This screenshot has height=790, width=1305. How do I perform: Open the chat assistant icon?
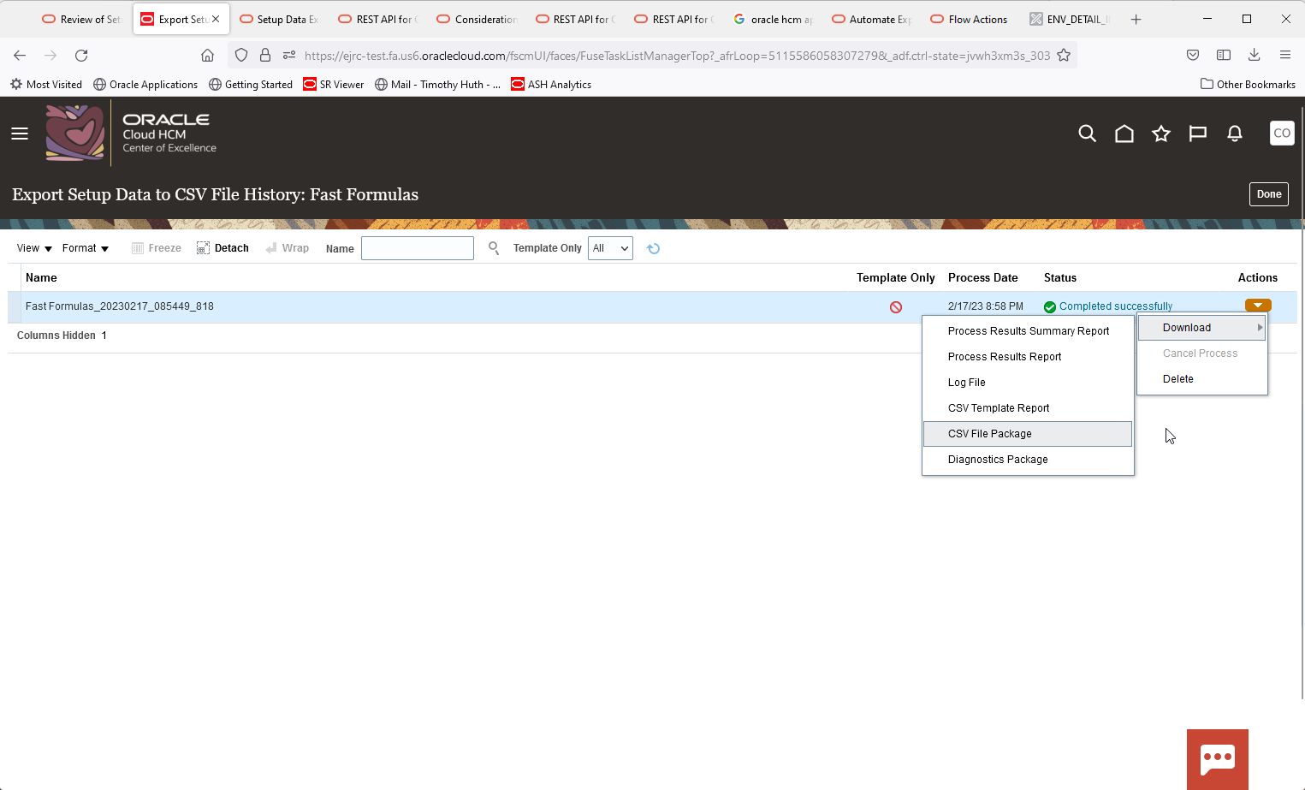coord(1217,758)
